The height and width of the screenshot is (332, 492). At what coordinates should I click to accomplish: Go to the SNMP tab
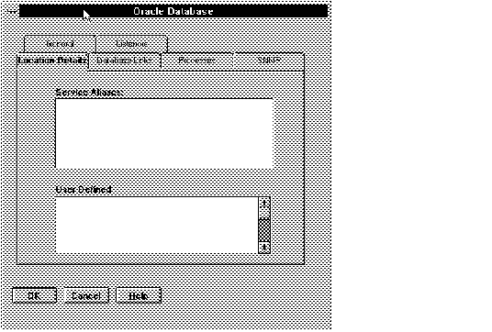click(x=269, y=61)
